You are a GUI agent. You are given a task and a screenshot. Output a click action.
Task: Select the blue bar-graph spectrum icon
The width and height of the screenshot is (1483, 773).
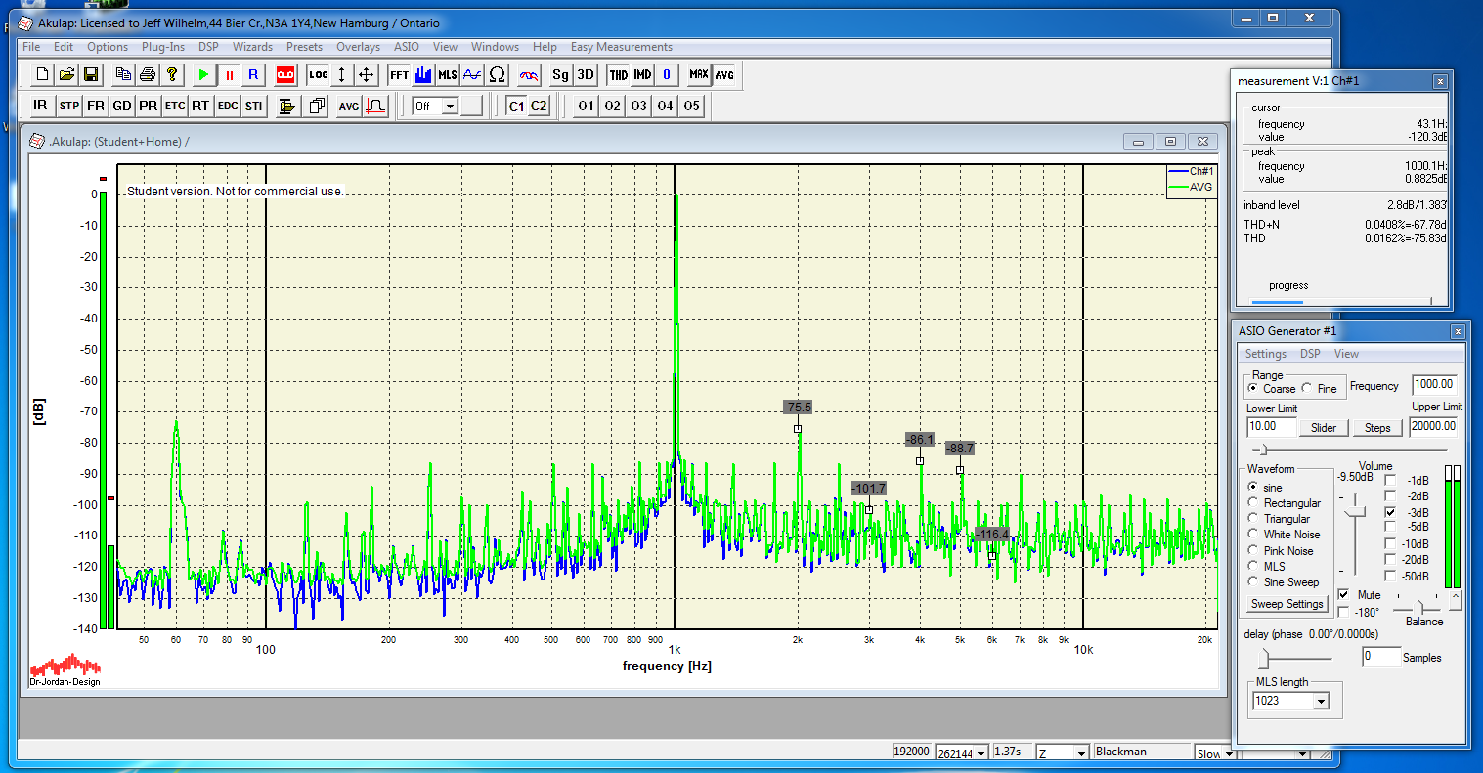pos(423,74)
